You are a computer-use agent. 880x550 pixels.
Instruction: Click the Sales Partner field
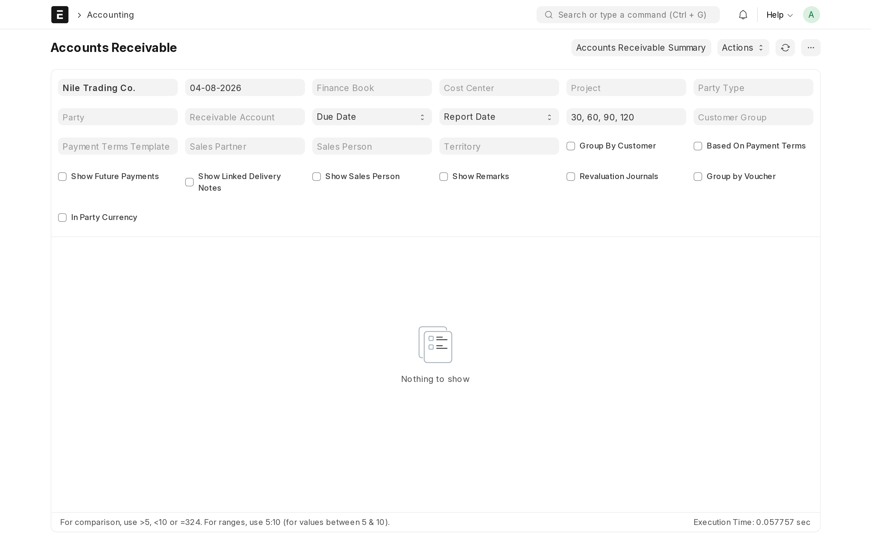coord(245,146)
